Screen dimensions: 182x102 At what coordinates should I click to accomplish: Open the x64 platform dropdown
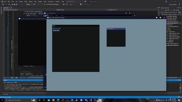[38, 4]
